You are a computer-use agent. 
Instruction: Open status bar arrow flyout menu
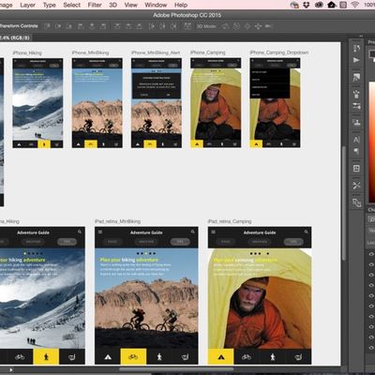[x=11, y=370]
